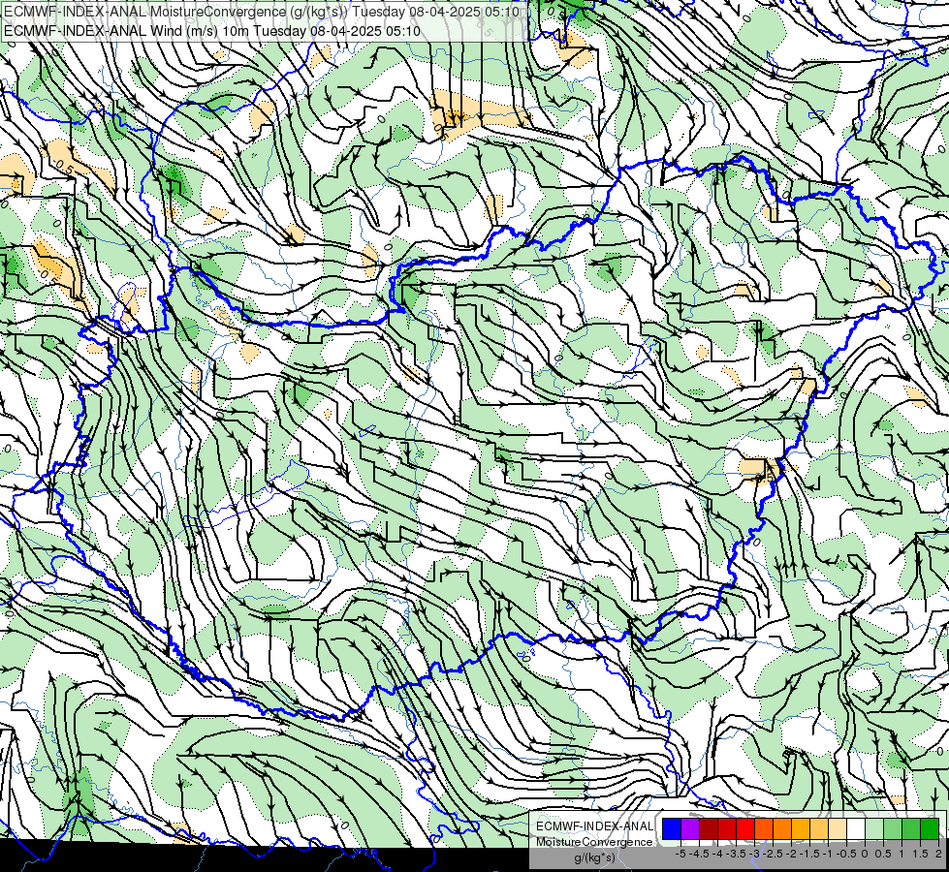Click the orange swatch between -2.5 and -2
949x872 pixels.
coord(782,828)
